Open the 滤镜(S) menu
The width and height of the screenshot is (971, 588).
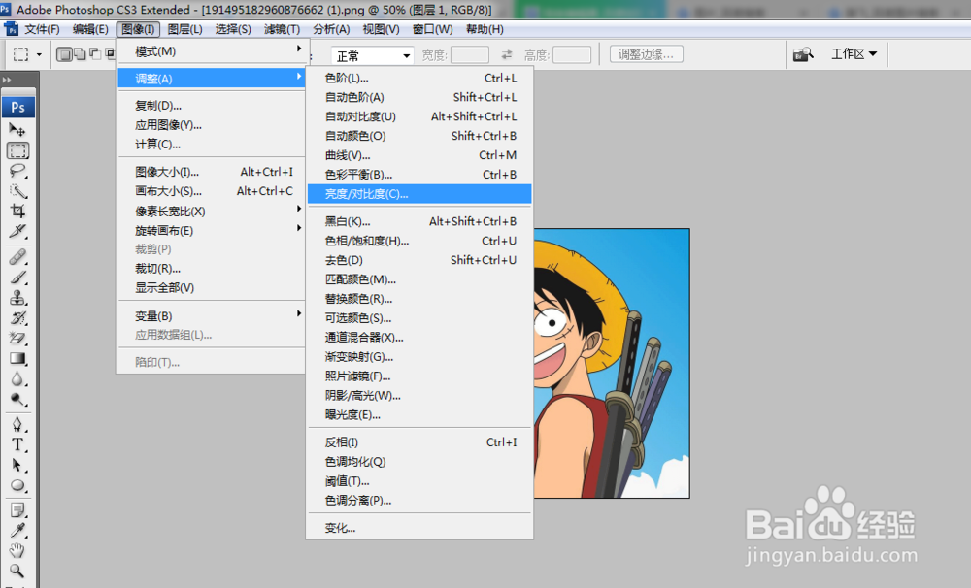click(283, 29)
